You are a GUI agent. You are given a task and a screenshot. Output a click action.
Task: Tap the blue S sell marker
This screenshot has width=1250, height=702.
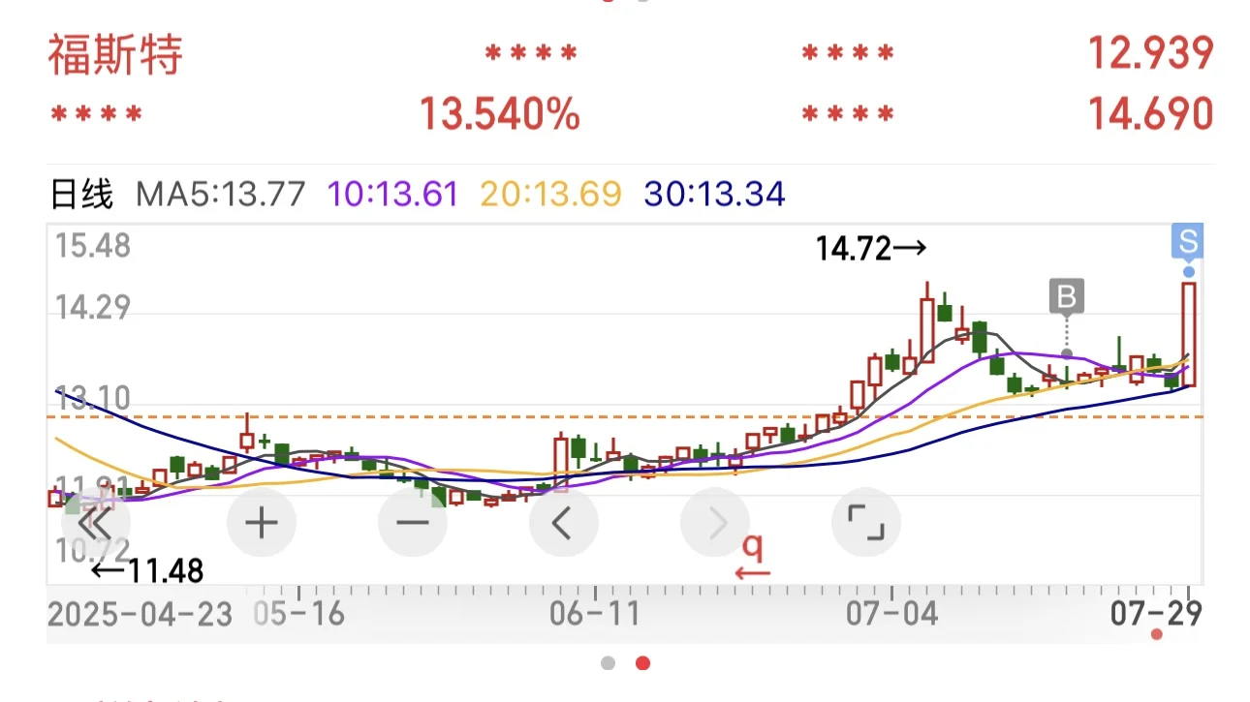coord(1188,241)
